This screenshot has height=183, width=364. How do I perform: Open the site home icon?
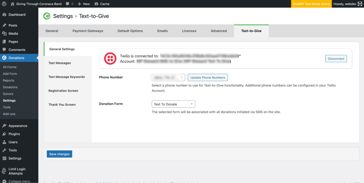click(13, 4)
